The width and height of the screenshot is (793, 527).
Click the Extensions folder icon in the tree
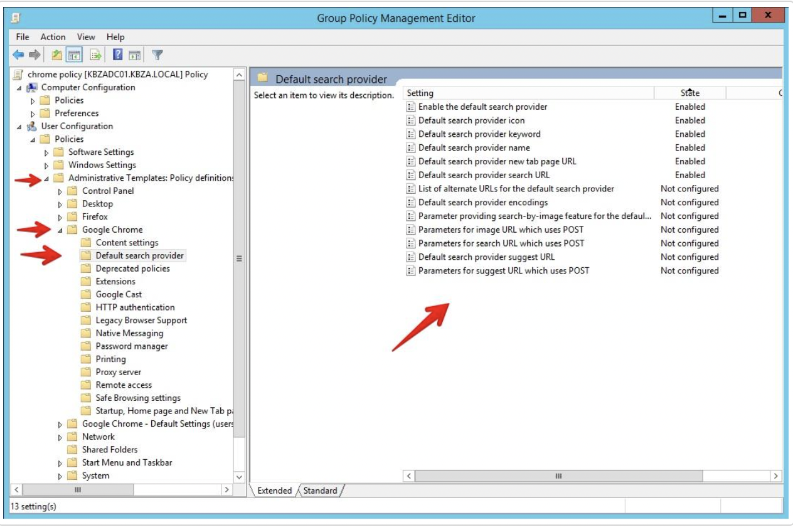86,282
